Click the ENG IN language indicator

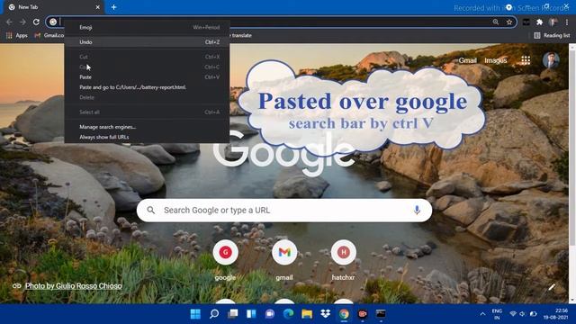tap(497, 314)
